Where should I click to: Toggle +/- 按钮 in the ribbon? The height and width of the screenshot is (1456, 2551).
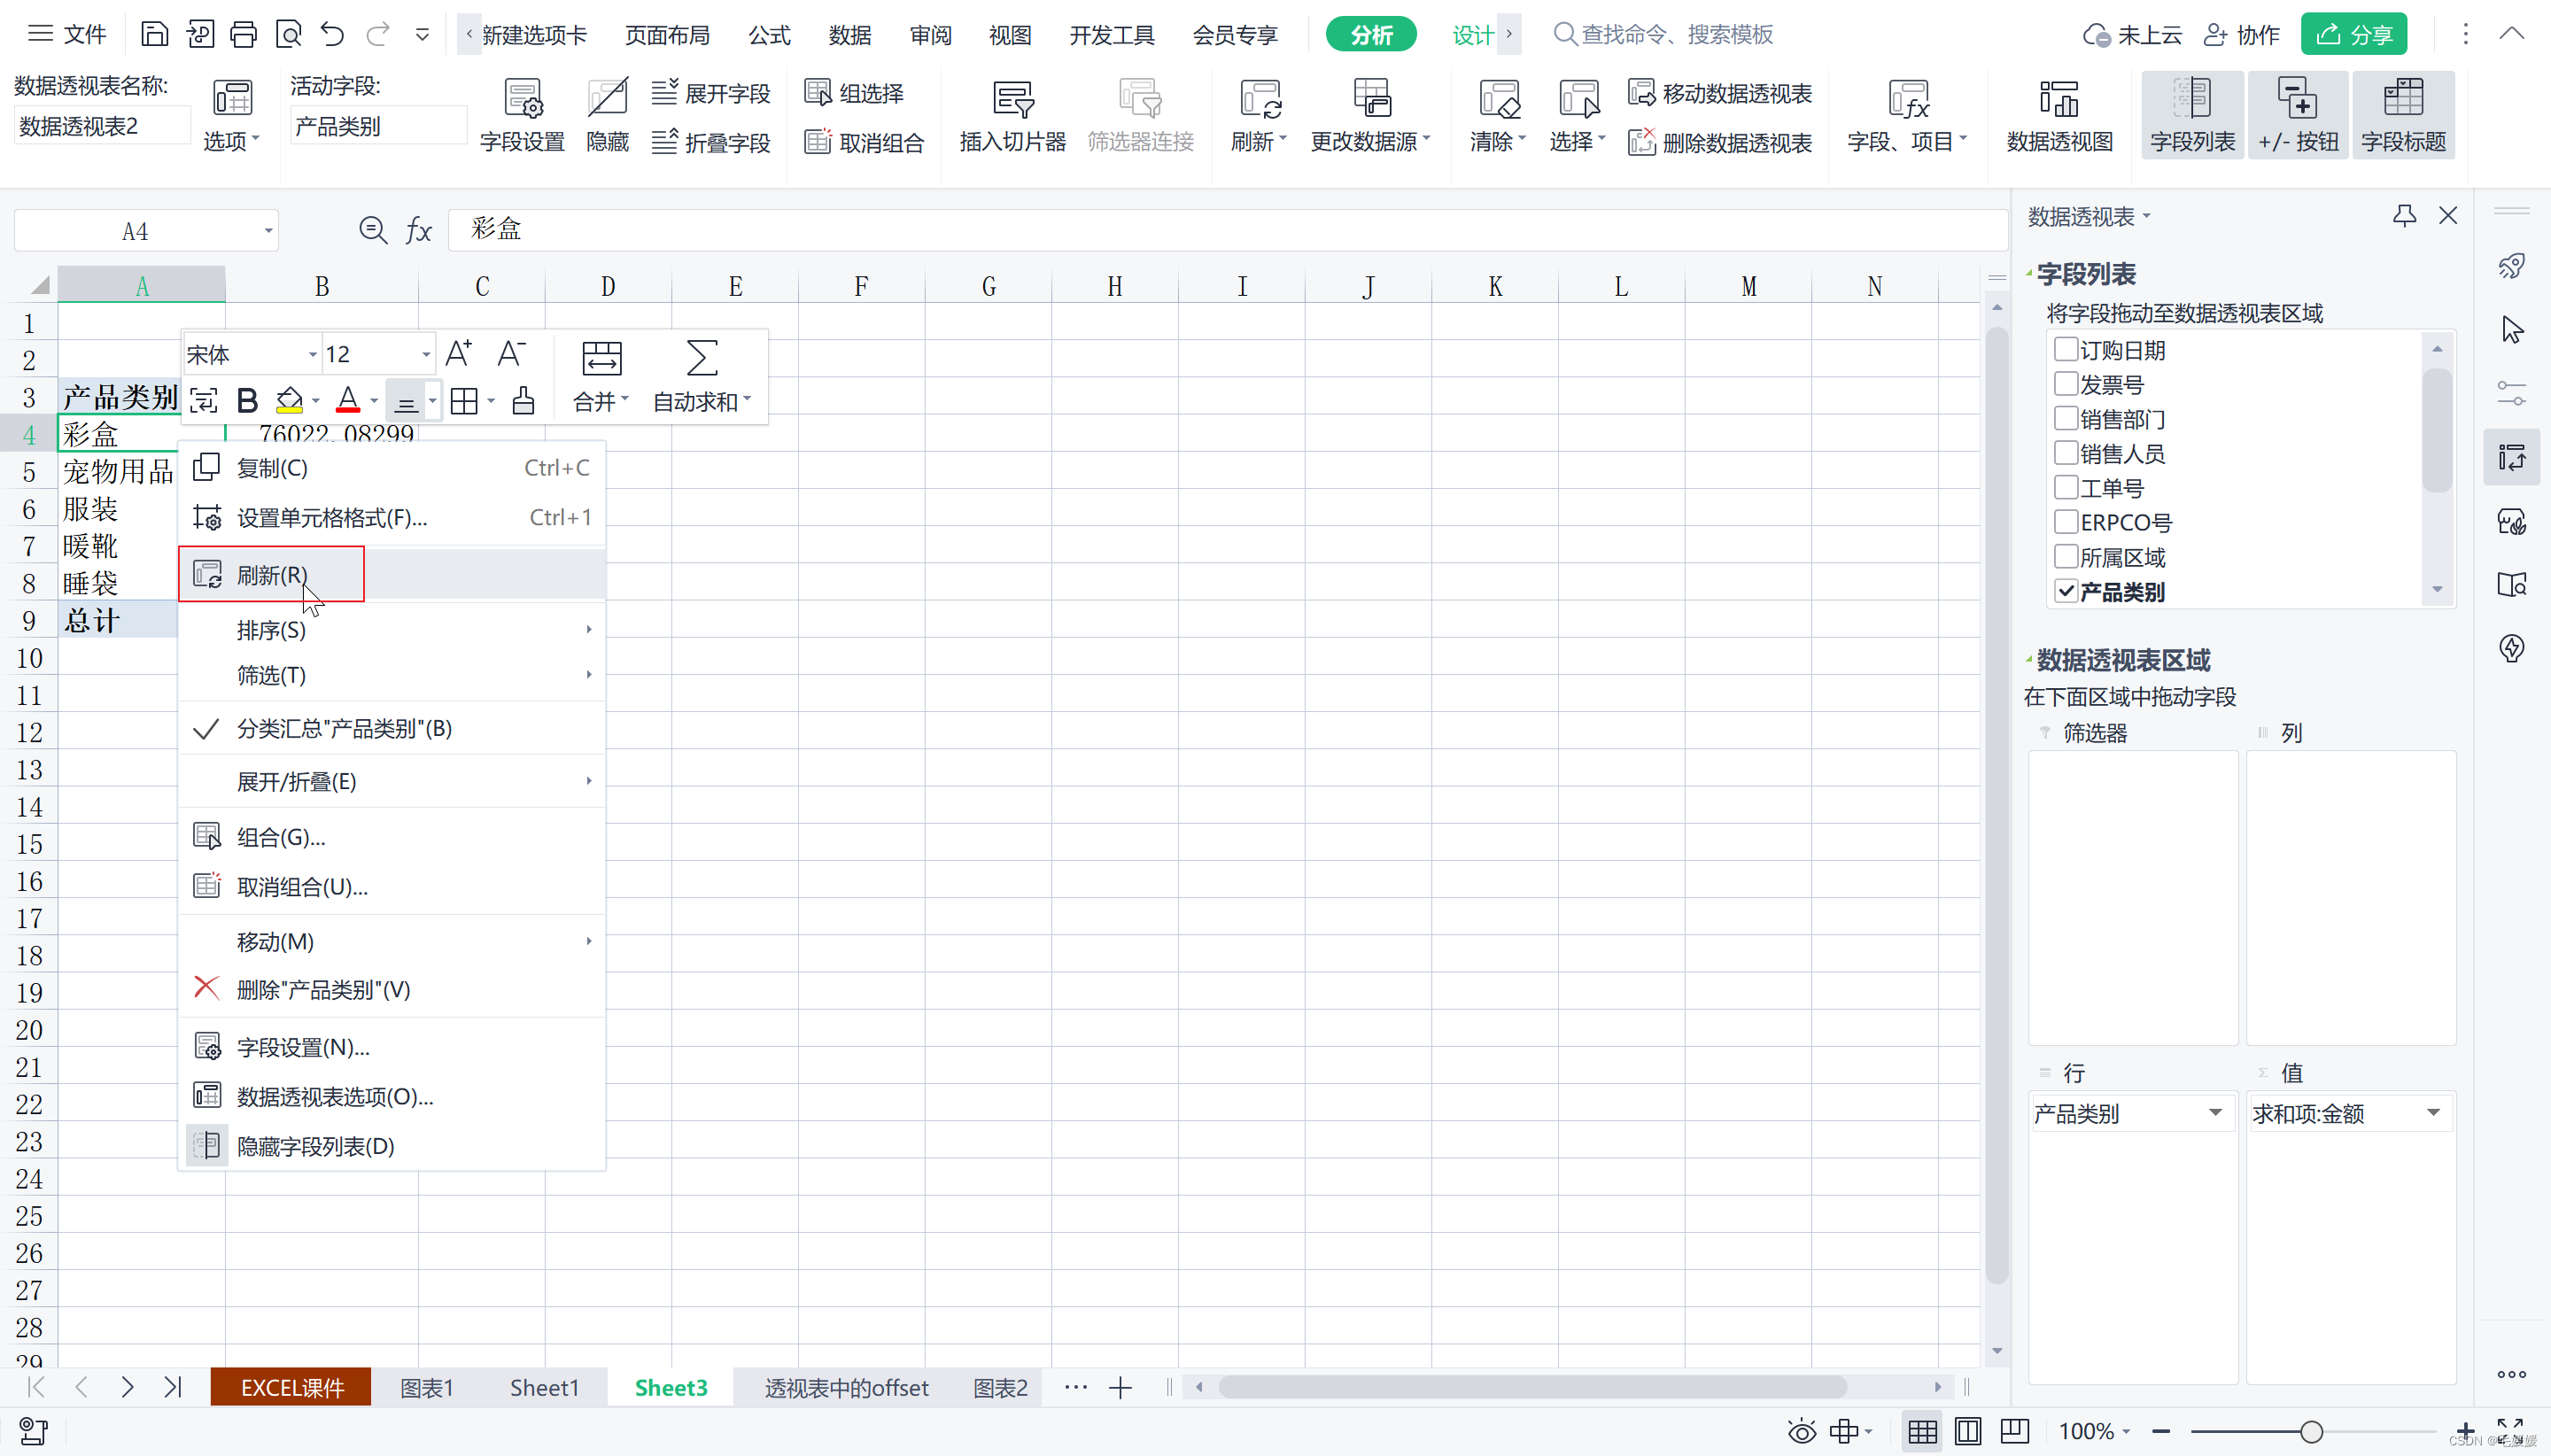(x=2298, y=116)
